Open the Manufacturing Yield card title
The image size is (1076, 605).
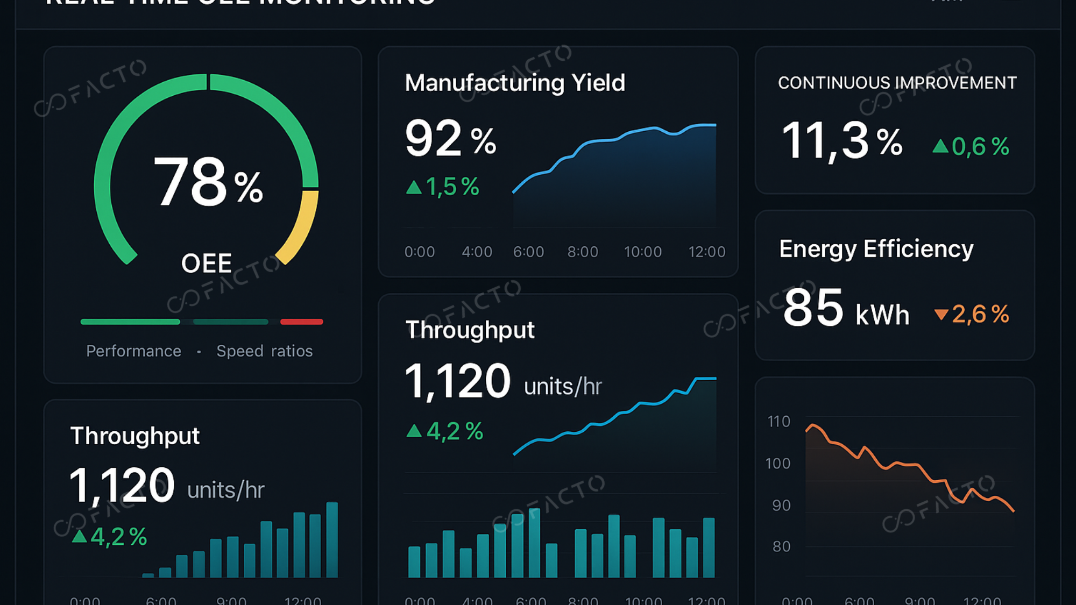tap(515, 83)
